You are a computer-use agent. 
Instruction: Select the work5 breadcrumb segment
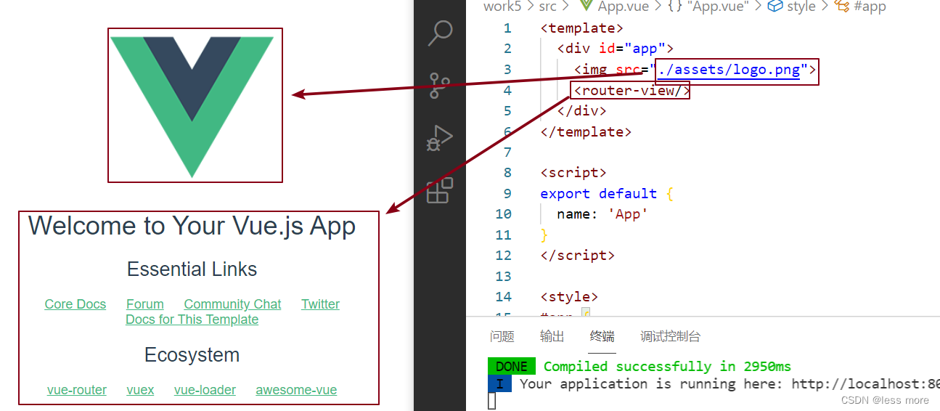tap(502, 7)
